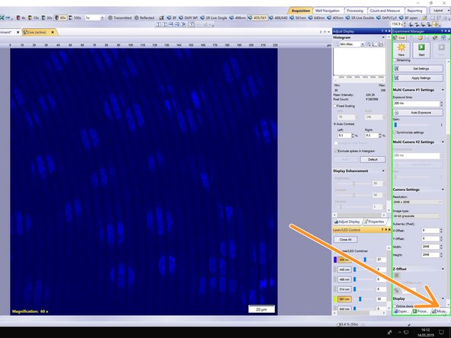Select the 30x objective button
Image resolution: width=451 pixels, height=338 pixels.
tap(47, 18)
